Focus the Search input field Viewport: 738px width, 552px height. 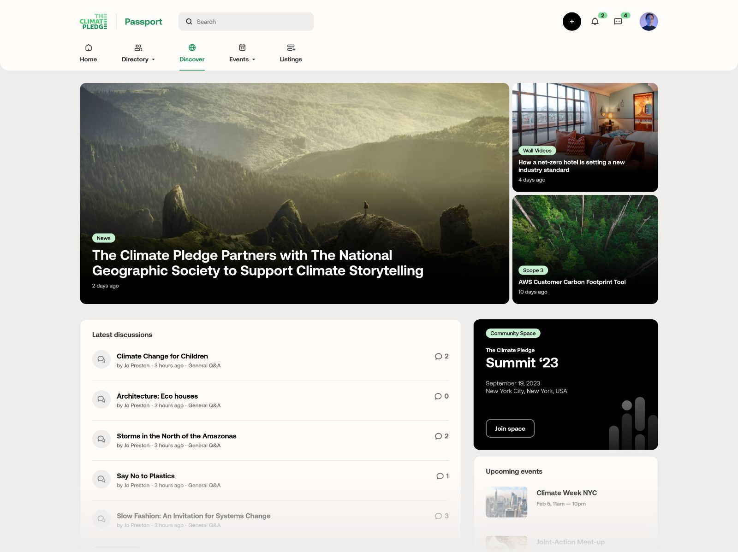[x=246, y=22]
